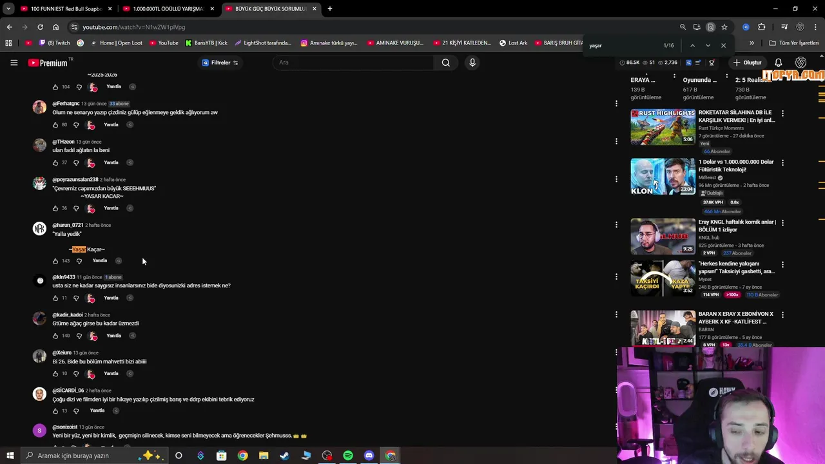
Task: Focus the YouTube Ara search field
Action: point(353,63)
